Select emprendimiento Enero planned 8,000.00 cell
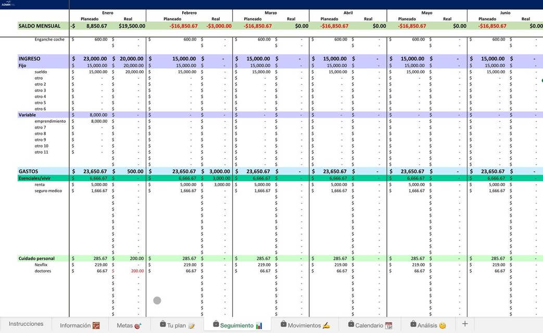 [x=98, y=121]
